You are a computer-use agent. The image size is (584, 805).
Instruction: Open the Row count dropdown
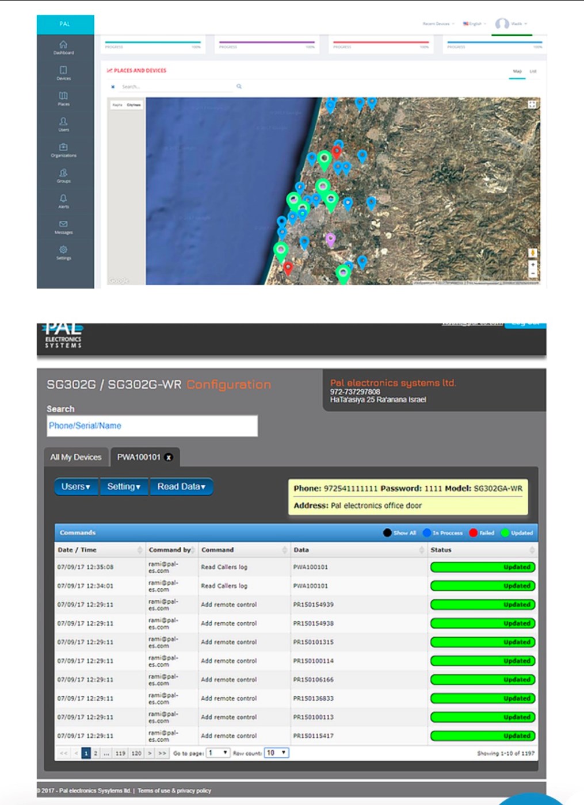pyautogui.click(x=276, y=753)
